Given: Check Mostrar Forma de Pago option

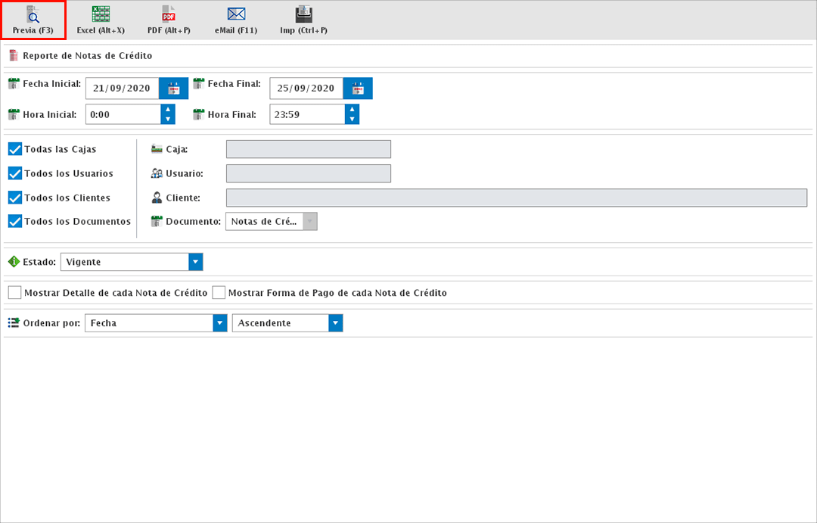Looking at the screenshot, I should point(219,292).
